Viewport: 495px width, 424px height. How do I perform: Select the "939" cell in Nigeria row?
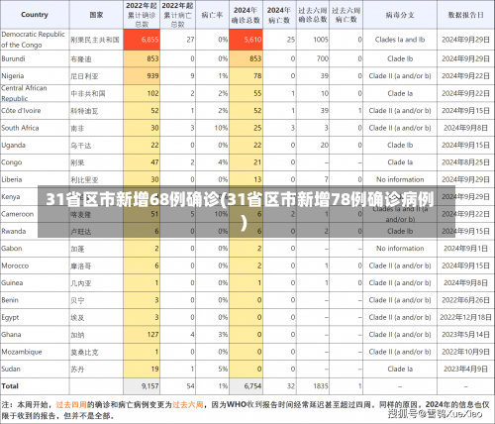(142, 76)
